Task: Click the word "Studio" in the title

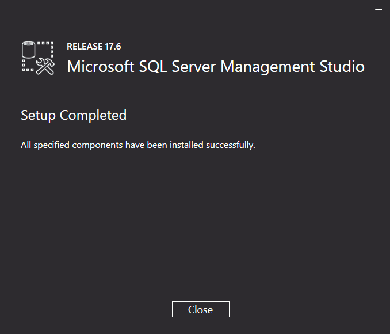Action: tap(342, 66)
